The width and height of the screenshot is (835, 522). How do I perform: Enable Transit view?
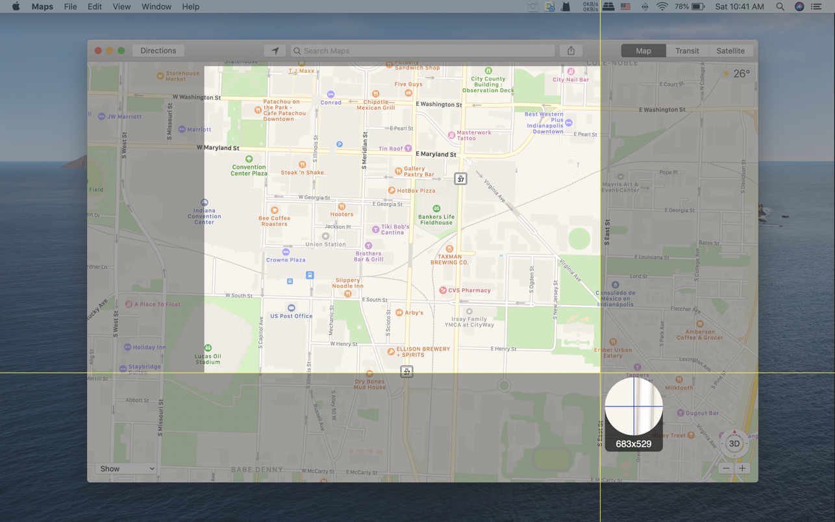point(687,50)
